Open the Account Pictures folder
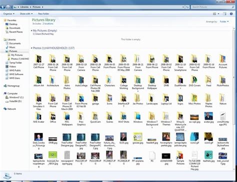This screenshot has height=182, width=237. [223, 61]
